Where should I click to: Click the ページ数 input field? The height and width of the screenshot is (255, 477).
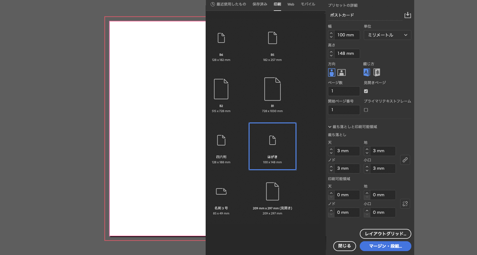(x=344, y=91)
